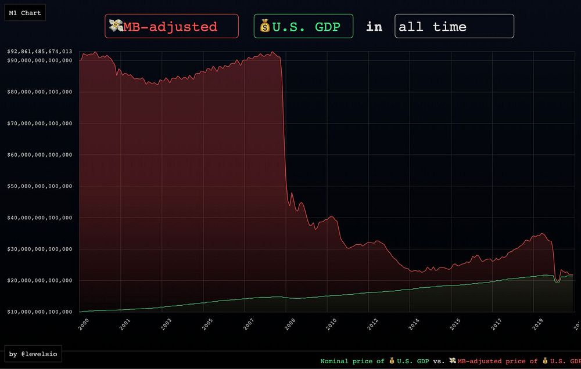The height and width of the screenshot is (369, 581).
Task: Click the $30,000,000,000,000 axis label
Action: pyautogui.click(x=40, y=249)
